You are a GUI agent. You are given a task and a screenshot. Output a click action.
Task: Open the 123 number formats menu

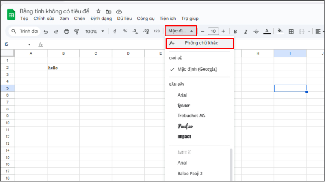(x=157, y=31)
